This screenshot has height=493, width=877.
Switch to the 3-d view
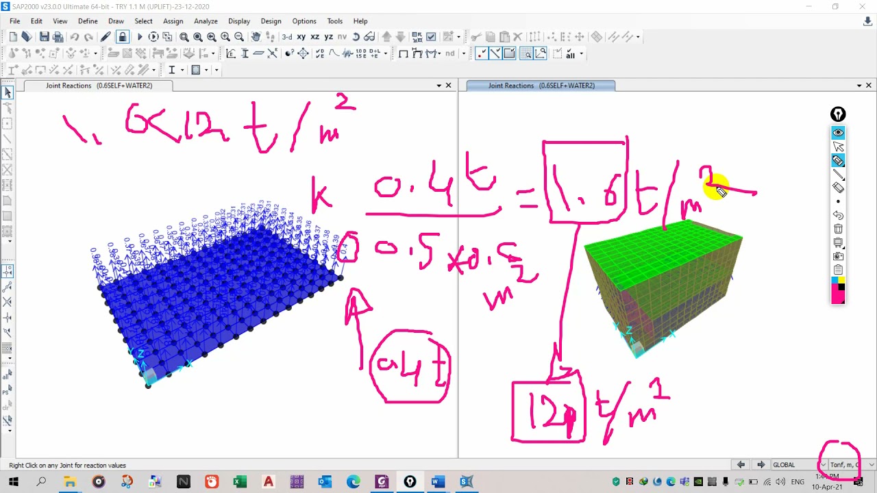pyautogui.click(x=286, y=36)
